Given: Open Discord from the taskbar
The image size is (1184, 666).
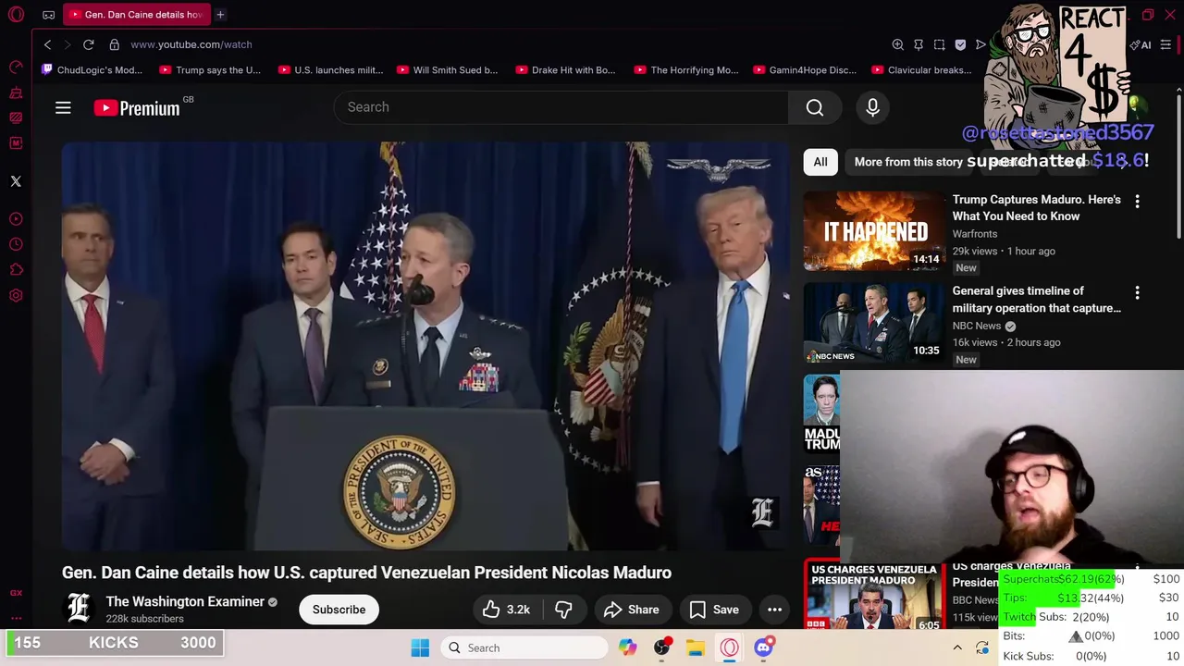Looking at the screenshot, I should tap(763, 647).
